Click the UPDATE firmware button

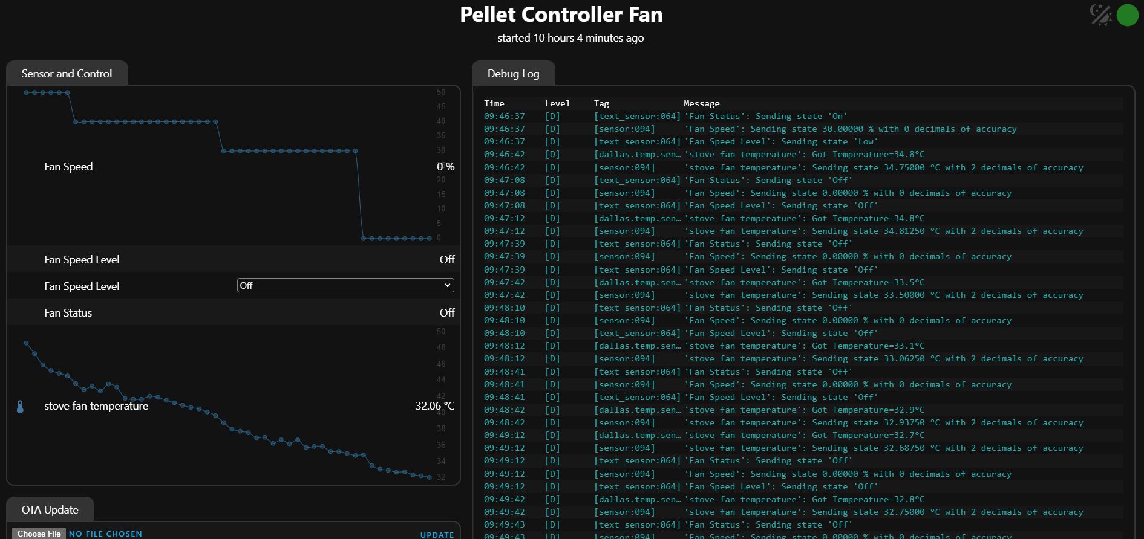pyautogui.click(x=437, y=535)
